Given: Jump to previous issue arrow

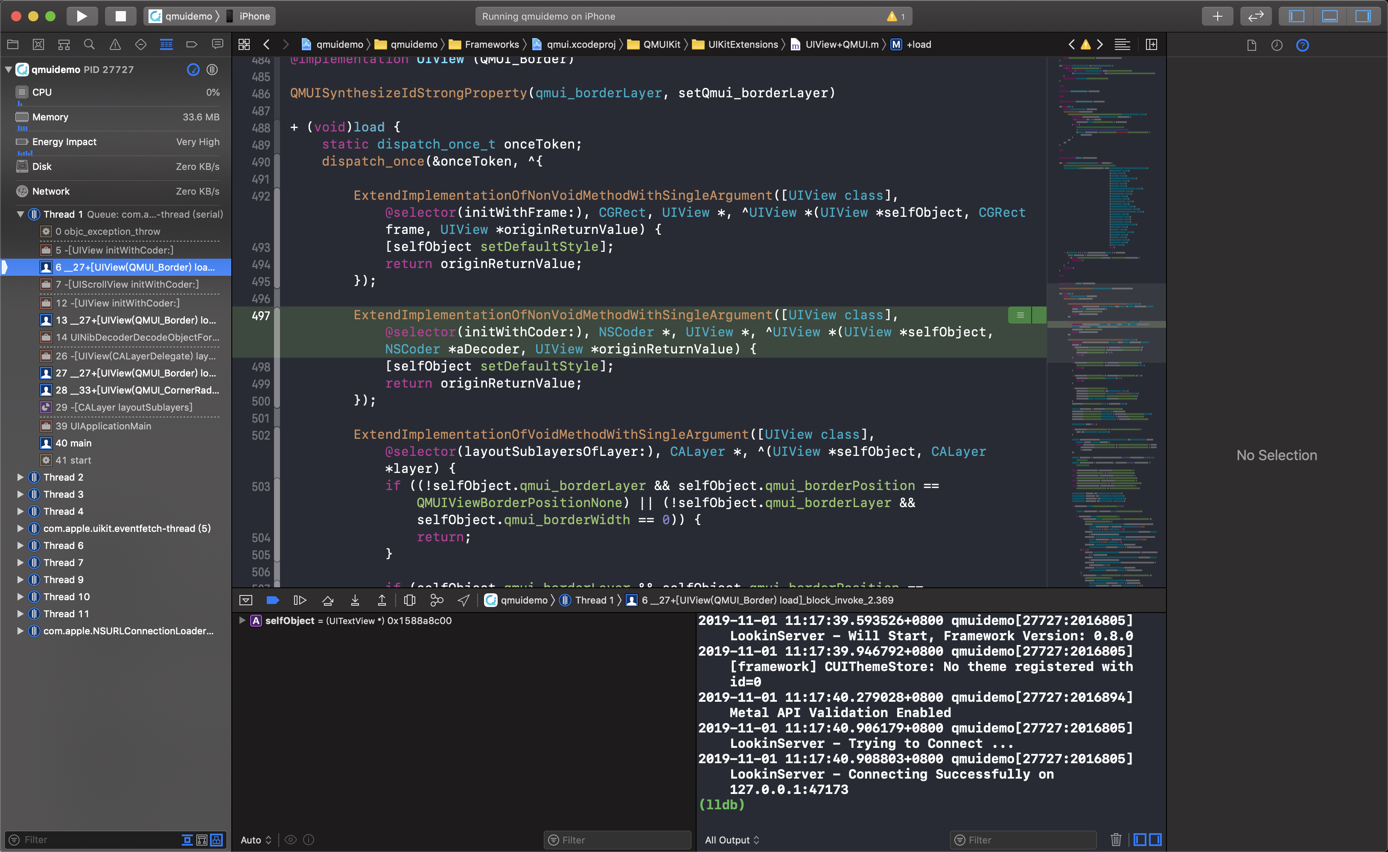Looking at the screenshot, I should pyautogui.click(x=1071, y=44).
